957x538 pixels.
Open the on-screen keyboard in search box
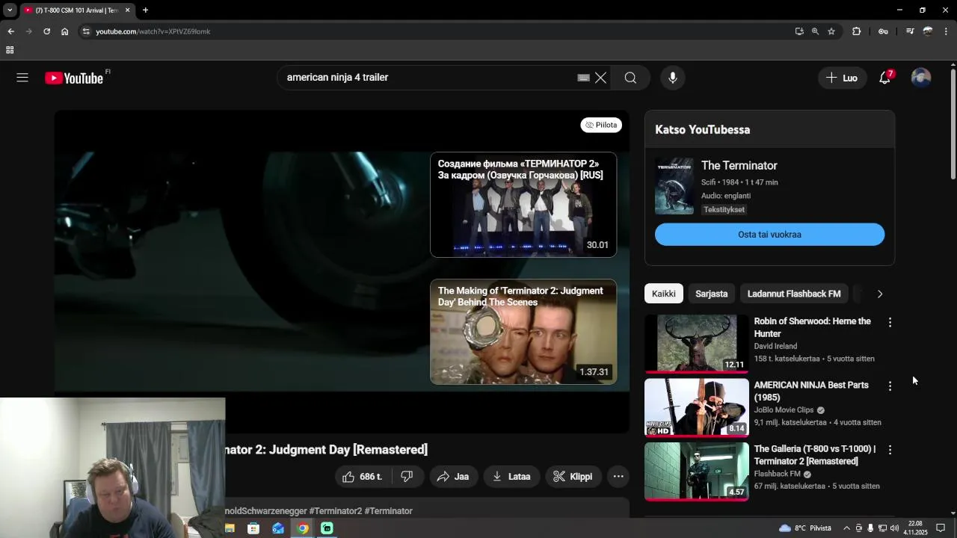(584, 78)
